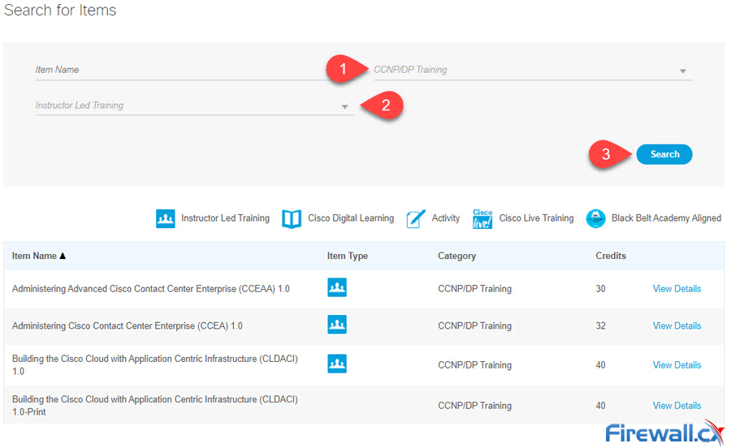Click Cisco Digital Learning legend label
This screenshot has height=448, width=731.
(x=351, y=218)
